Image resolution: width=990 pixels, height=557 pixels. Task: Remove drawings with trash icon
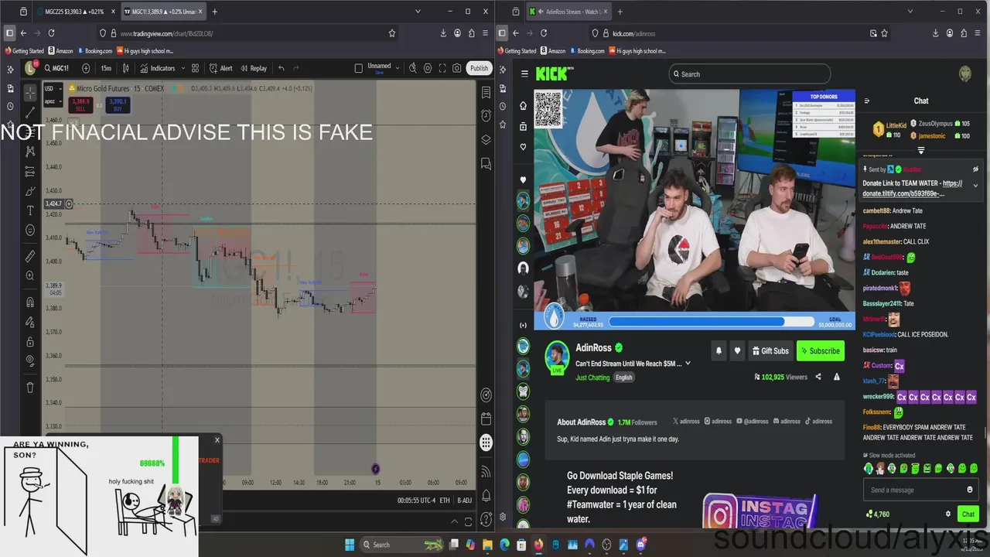click(x=30, y=387)
